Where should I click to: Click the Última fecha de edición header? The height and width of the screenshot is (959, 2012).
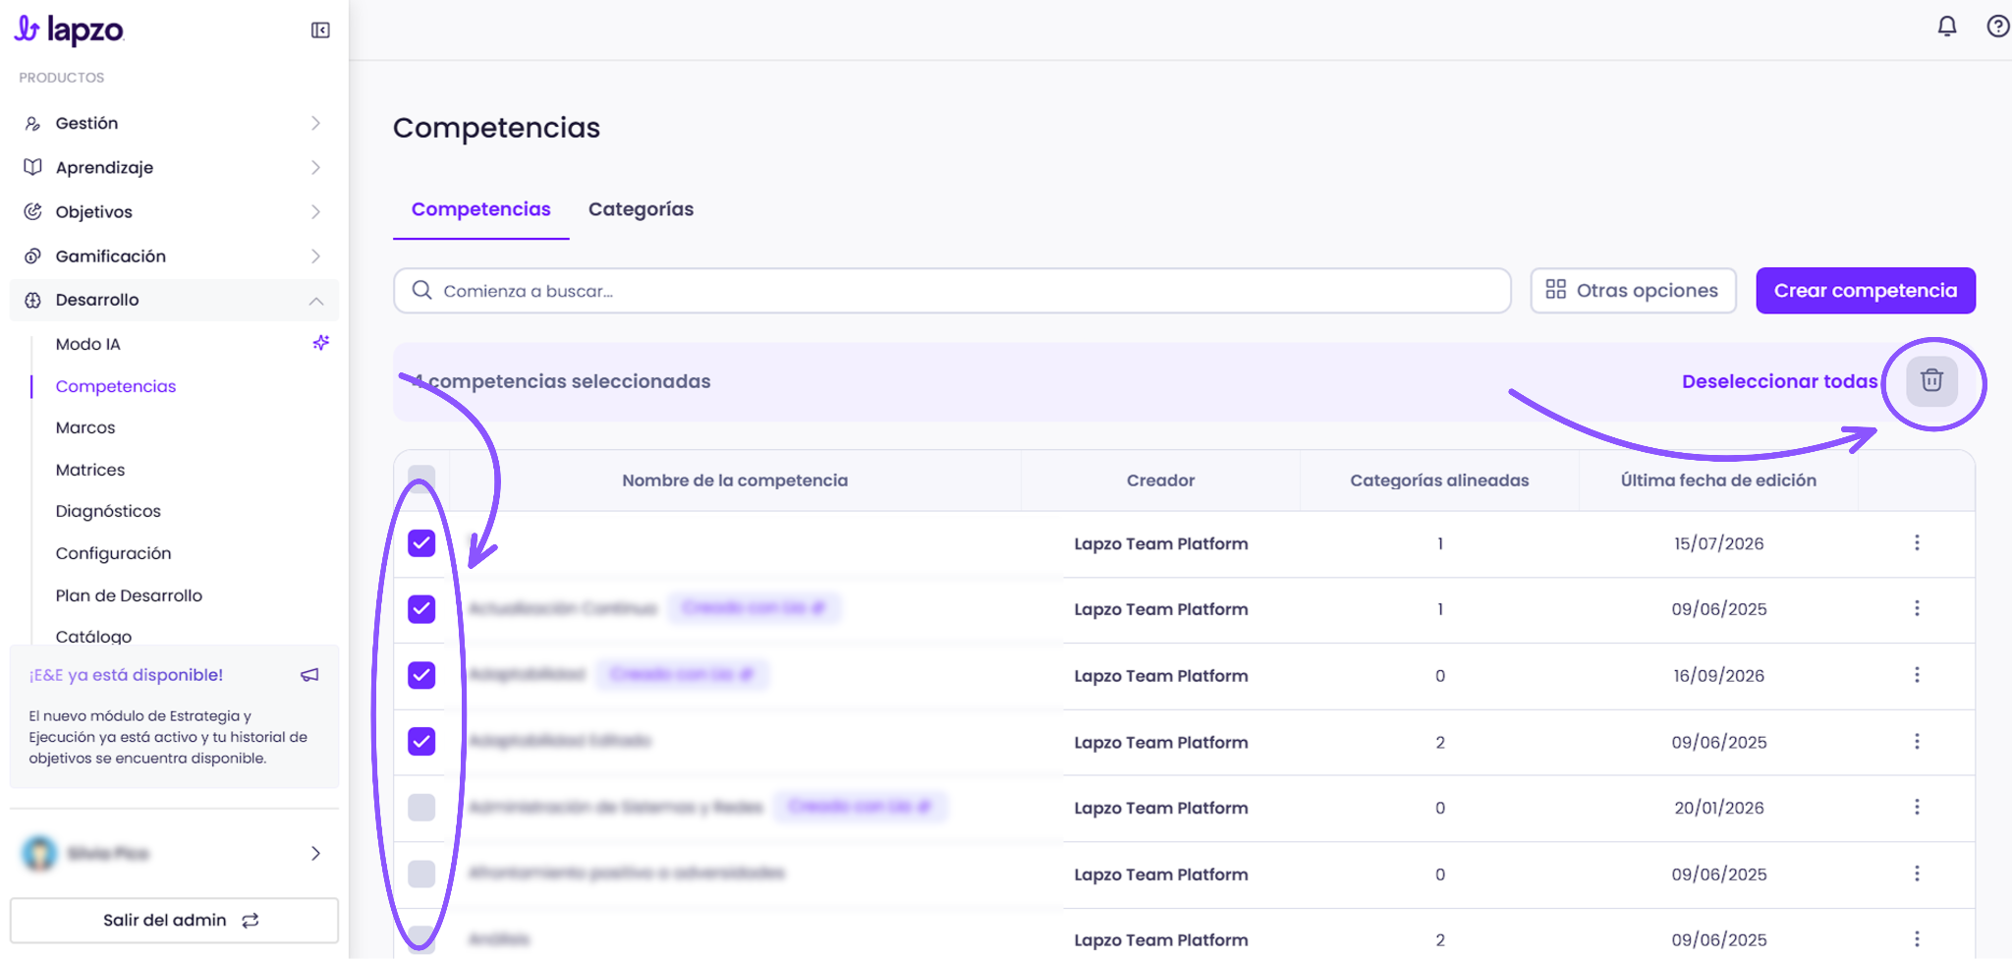[1718, 480]
